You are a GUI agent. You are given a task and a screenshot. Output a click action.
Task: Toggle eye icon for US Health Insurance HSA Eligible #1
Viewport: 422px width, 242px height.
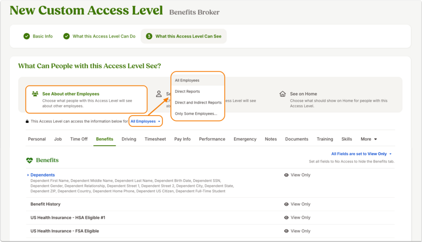coord(286,217)
